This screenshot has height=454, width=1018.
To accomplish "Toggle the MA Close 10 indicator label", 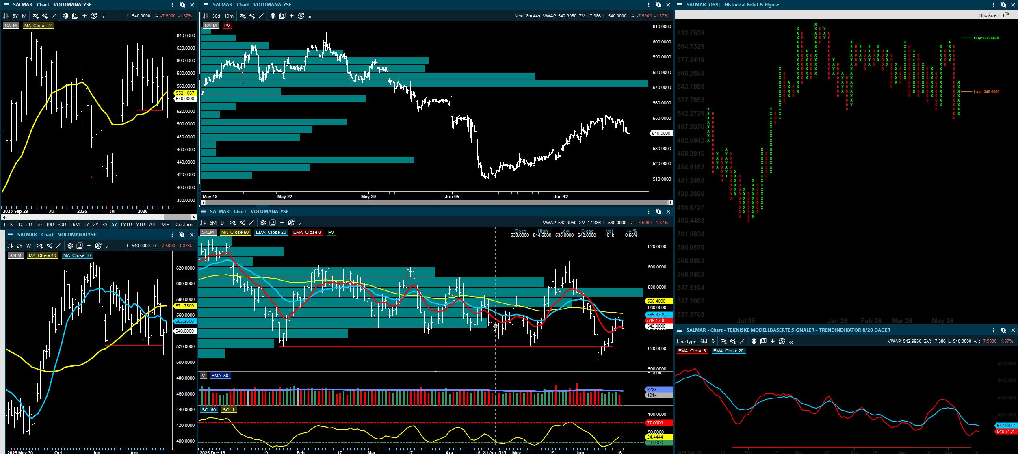I will [77, 256].
